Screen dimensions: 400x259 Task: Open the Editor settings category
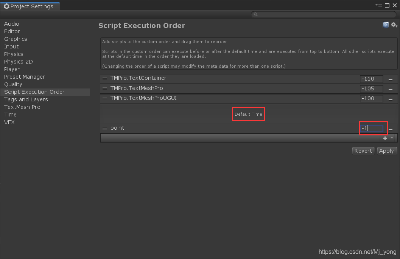click(x=12, y=31)
